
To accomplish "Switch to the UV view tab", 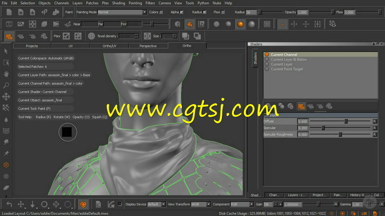I will tap(71, 46).
